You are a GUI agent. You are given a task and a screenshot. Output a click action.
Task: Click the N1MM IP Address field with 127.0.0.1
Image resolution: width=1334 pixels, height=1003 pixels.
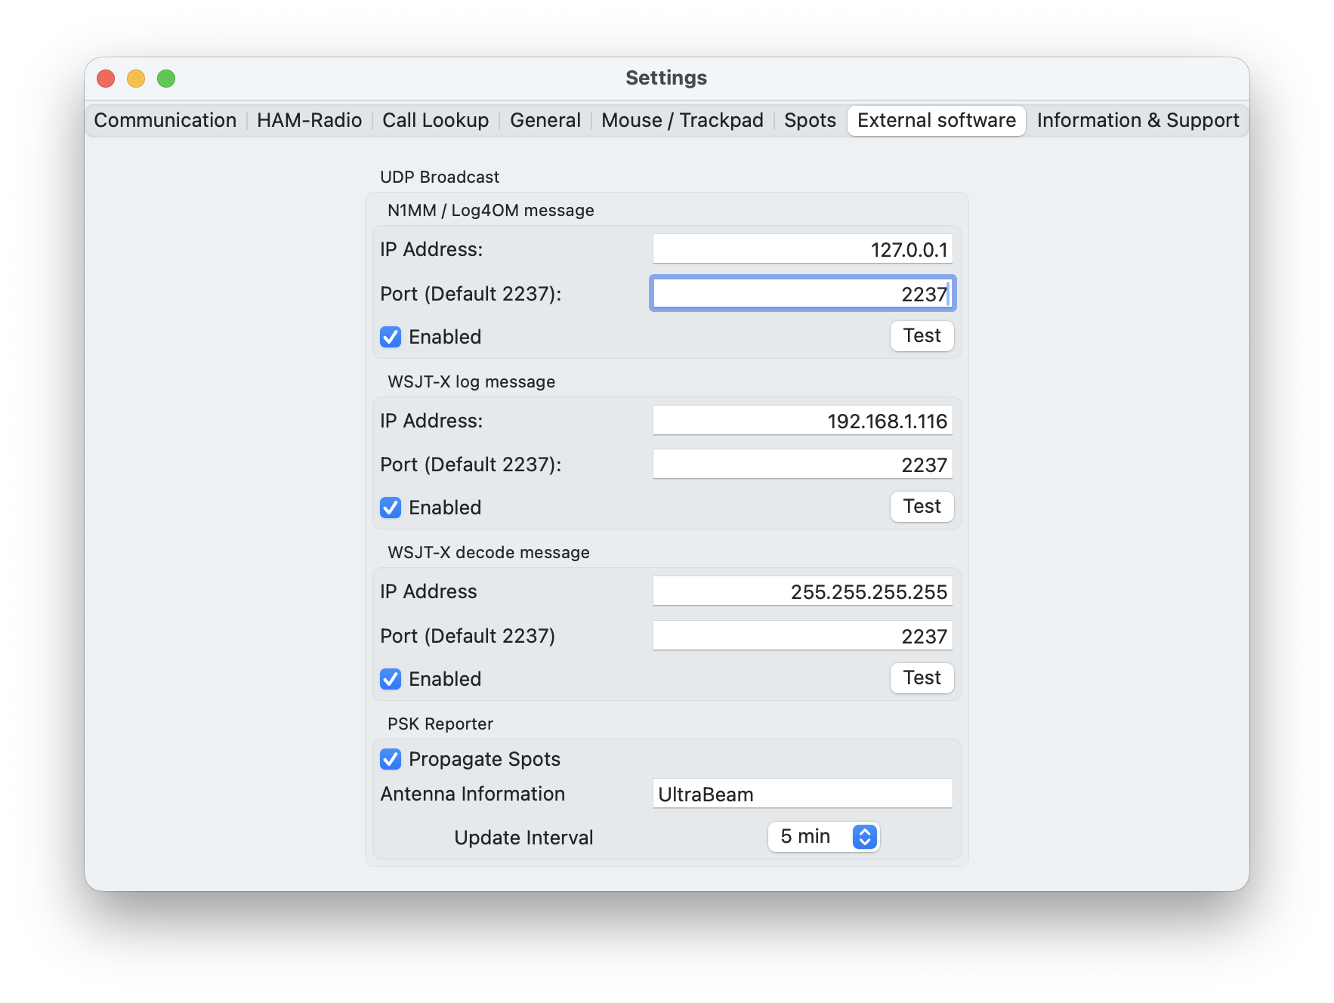802,249
